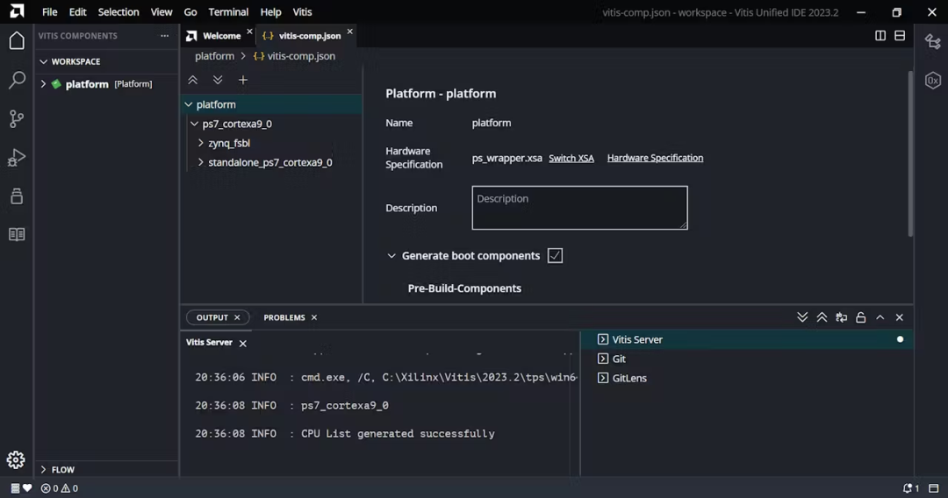This screenshot has width=948, height=498.
Task: Click the editor vertical scrollbar
Action: [910, 154]
